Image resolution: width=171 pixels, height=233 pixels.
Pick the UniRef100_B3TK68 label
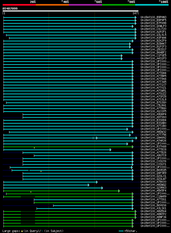pyautogui.click(x=153, y=147)
